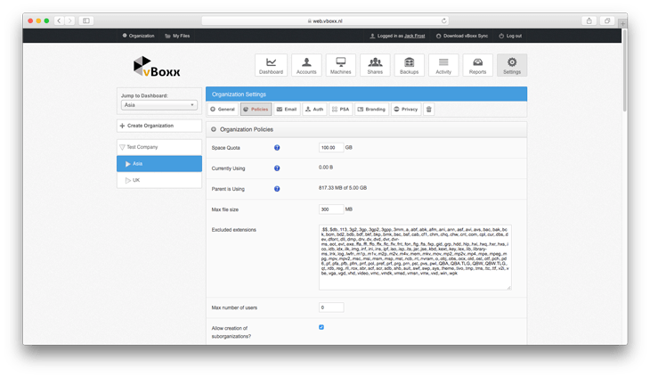The image size is (650, 377).
Task: Click the Max file size input field
Action: (330, 209)
